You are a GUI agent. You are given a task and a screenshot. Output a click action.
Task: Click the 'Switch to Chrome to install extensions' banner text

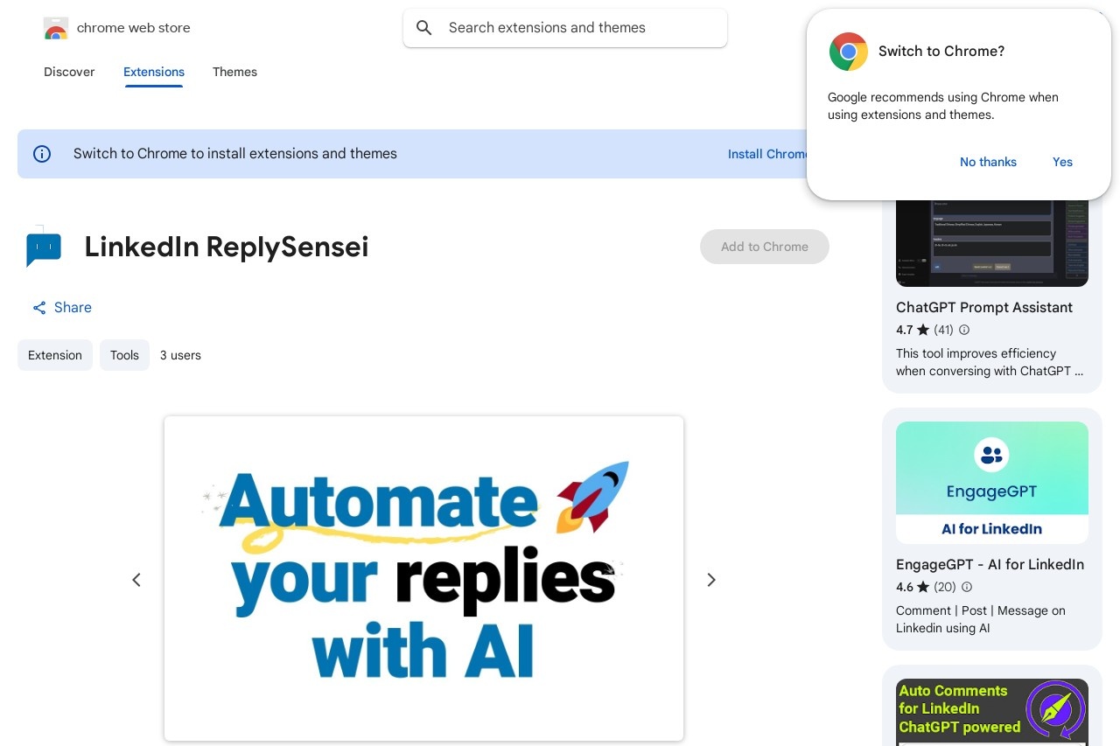(235, 154)
